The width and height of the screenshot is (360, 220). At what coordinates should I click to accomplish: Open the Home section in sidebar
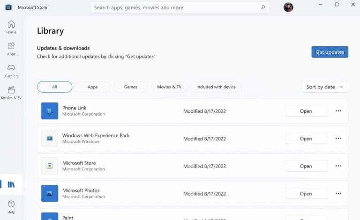pyautogui.click(x=11, y=27)
